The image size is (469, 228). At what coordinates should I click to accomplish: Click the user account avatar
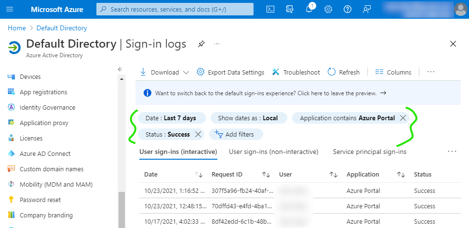[461, 9]
